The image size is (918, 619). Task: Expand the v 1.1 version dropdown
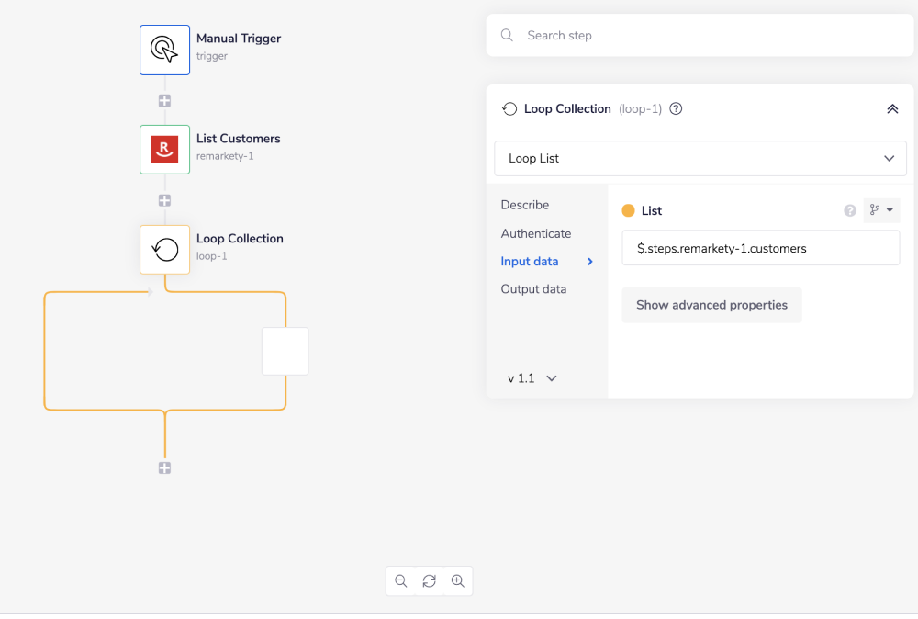(x=532, y=378)
